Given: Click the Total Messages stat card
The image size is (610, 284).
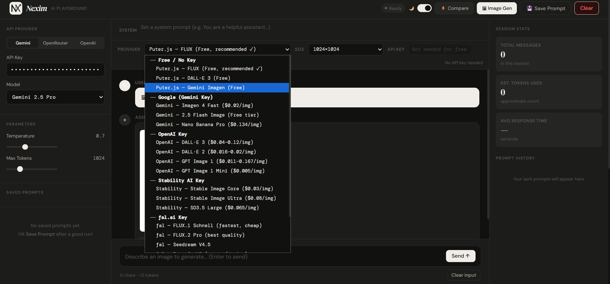Looking at the screenshot, I should tap(549, 54).
